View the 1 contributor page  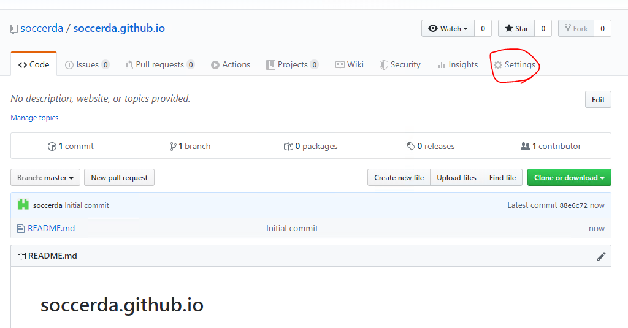click(551, 146)
